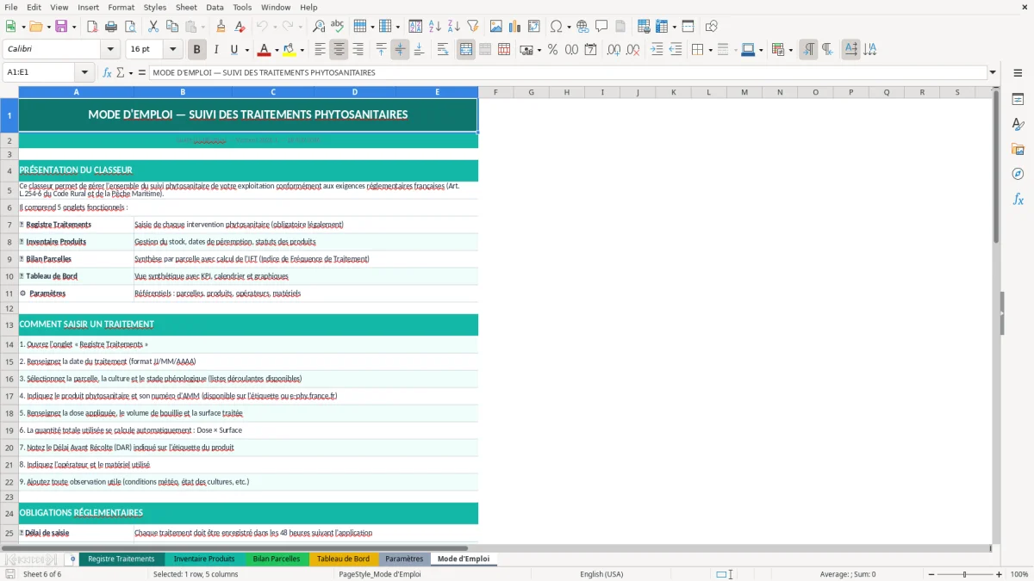Screen dimensions: 1034x581
Task: Click the formula bar input field
Action: point(567,73)
